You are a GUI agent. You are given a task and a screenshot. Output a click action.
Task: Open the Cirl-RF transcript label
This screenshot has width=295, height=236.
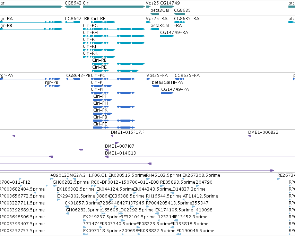(x=98, y=19)
